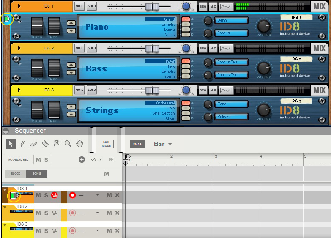Viewport: 331px width, 238px height.
Task: Click the Selection arrow tool
Action: (x=11, y=144)
